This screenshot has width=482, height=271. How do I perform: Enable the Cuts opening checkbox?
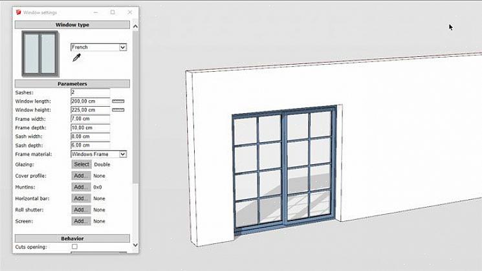pos(74,247)
